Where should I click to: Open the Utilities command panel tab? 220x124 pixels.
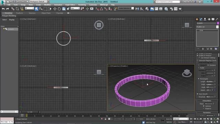(217, 19)
